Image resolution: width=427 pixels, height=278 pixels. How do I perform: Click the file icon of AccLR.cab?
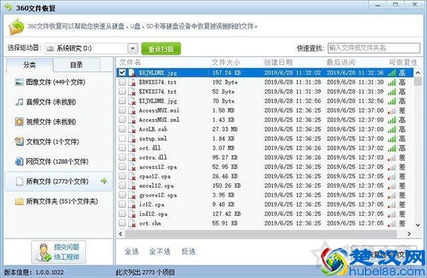(x=132, y=129)
